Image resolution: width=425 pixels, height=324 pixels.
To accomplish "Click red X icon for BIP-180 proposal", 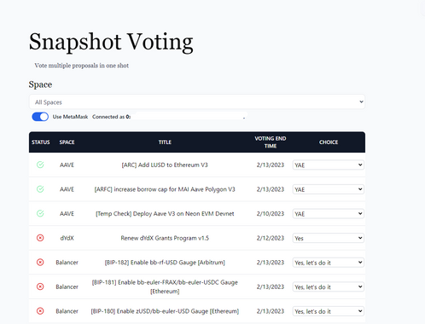I will (x=40, y=311).
